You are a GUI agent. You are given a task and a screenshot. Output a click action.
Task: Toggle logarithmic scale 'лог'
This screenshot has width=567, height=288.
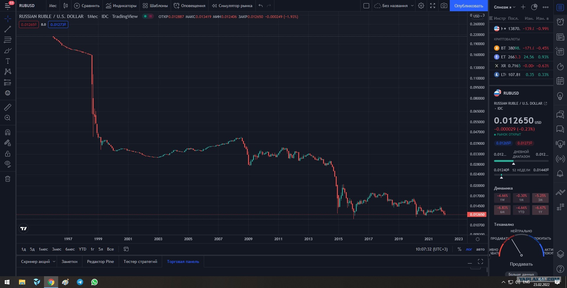pyautogui.click(x=469, y=249)
